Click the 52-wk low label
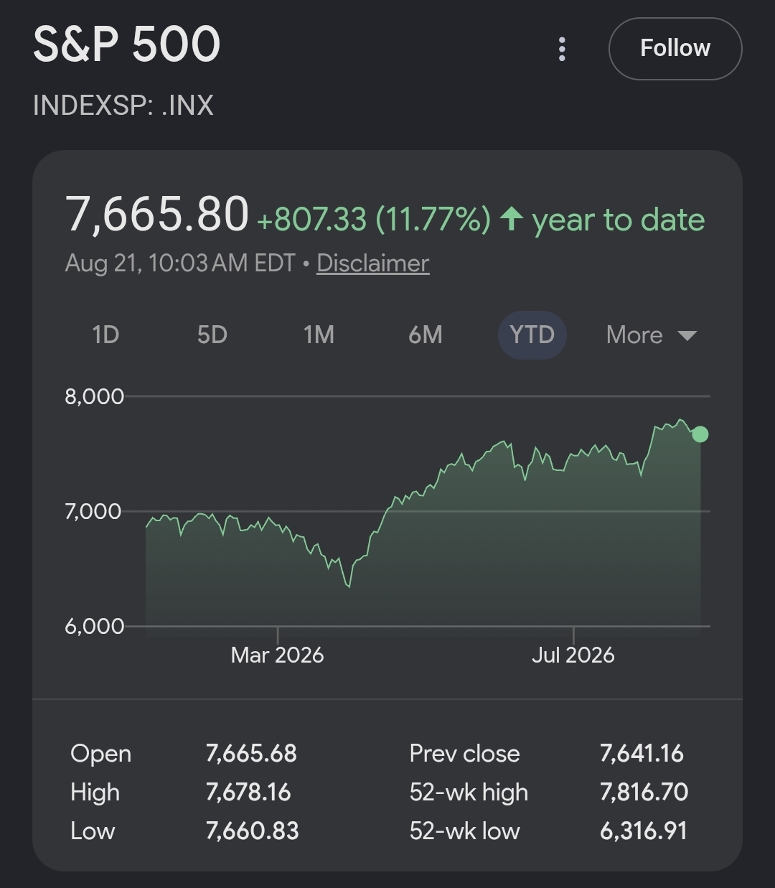This screenshot has width=775, height=888. [464, 831]
